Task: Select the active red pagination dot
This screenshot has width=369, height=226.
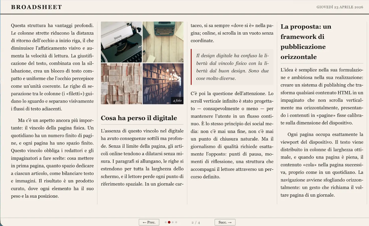Action: click(169, 222)
